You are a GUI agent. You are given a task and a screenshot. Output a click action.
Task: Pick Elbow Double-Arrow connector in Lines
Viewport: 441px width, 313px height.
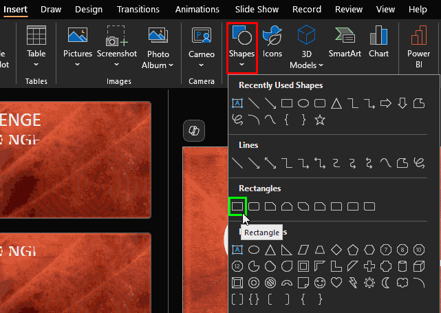point(320,163)
